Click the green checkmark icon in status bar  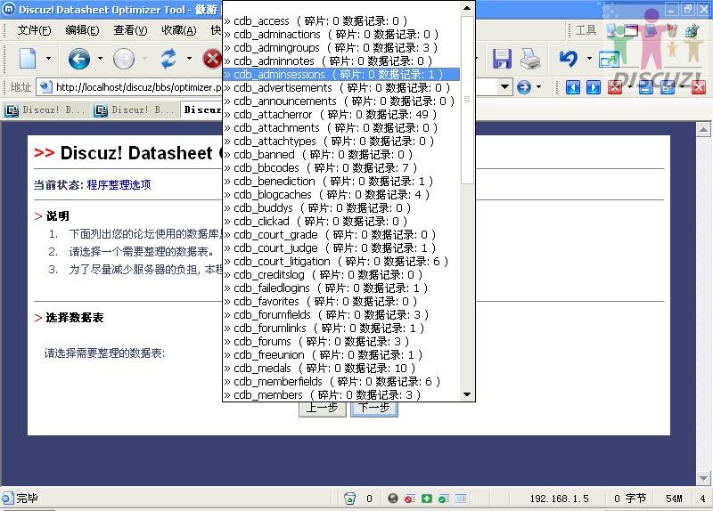pos(443,499)
